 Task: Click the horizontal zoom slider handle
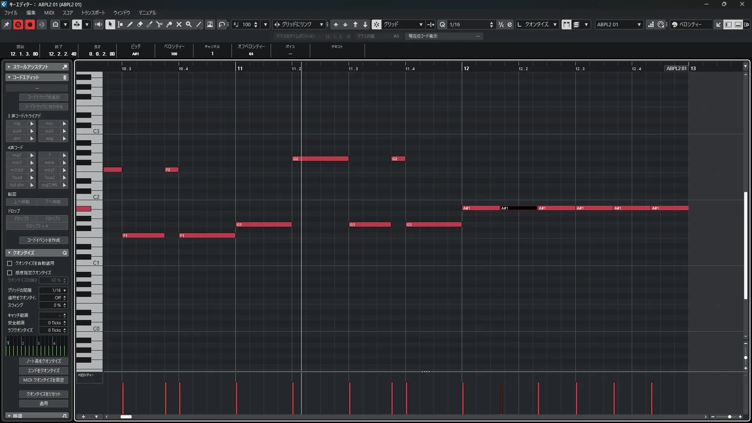click(729, 417)
